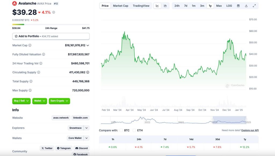
Task: Click the star icon in Add to Portfolio
Action: click(x=16, y=36)
